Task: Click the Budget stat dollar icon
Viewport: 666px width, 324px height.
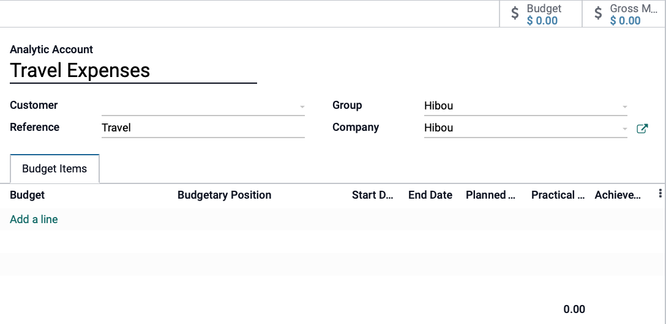Action: (515, 13)
